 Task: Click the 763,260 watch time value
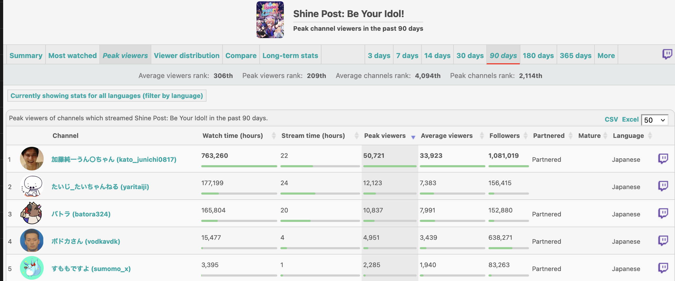(x=215, y=155)
